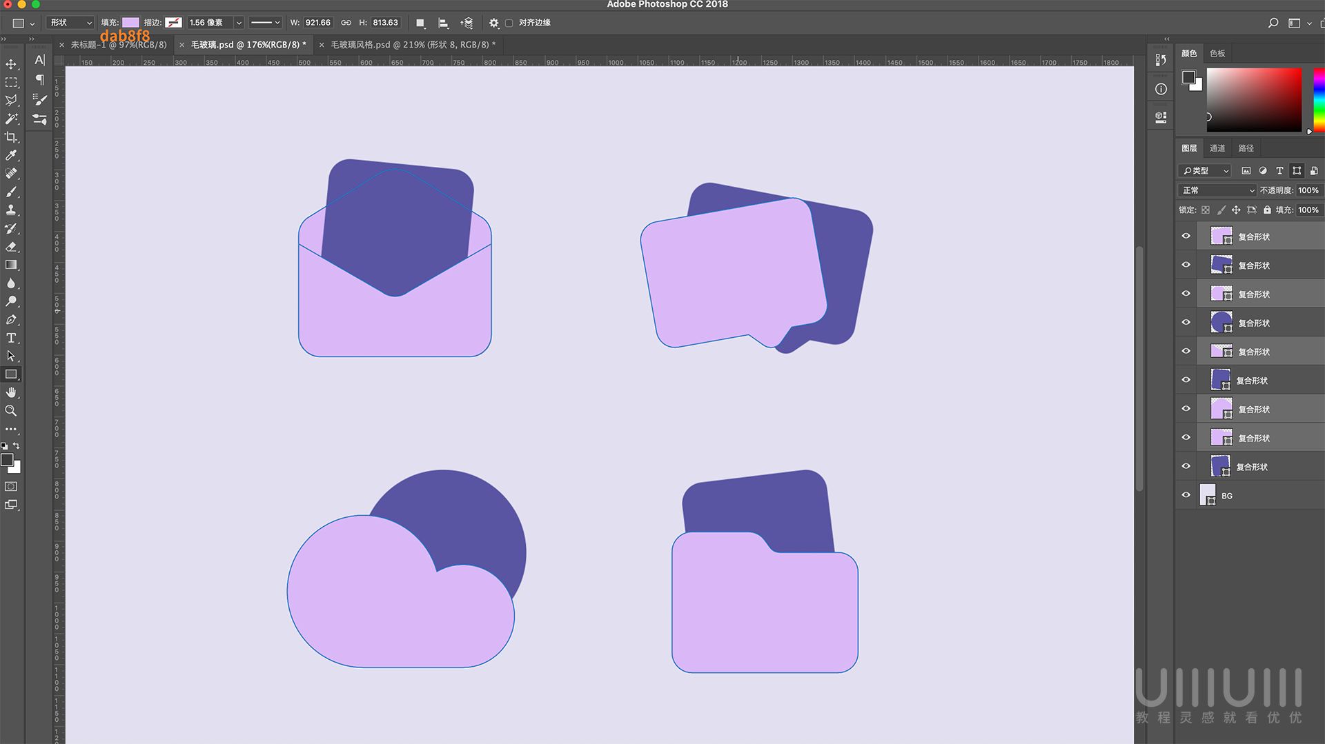
Task: Click the width W input field
Action: point(317,23)
